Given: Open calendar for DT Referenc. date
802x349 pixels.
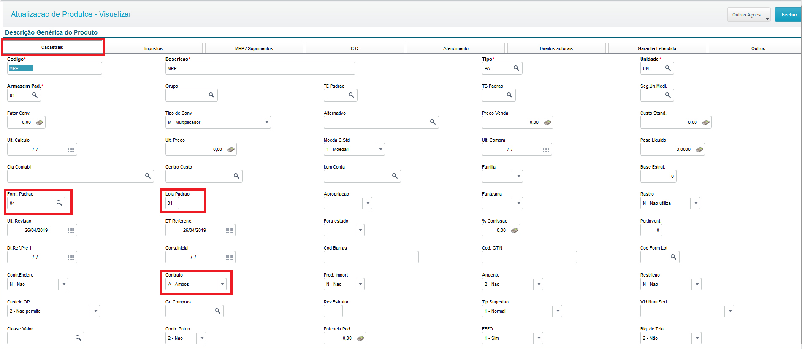Looking at the screenshot, I should [x=229, y=230].
